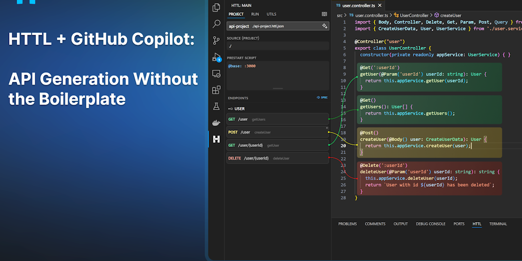
Task: Open the Search view in activity bar
Action: coord(216,23)
